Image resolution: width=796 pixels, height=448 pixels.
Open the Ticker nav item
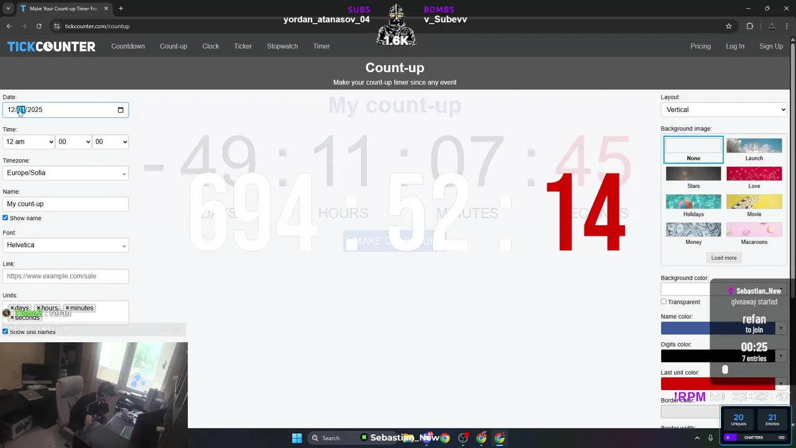coord(243,46)
